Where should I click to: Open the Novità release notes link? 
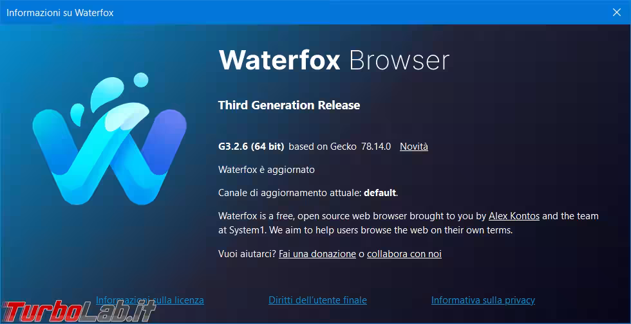pos(414,147)
